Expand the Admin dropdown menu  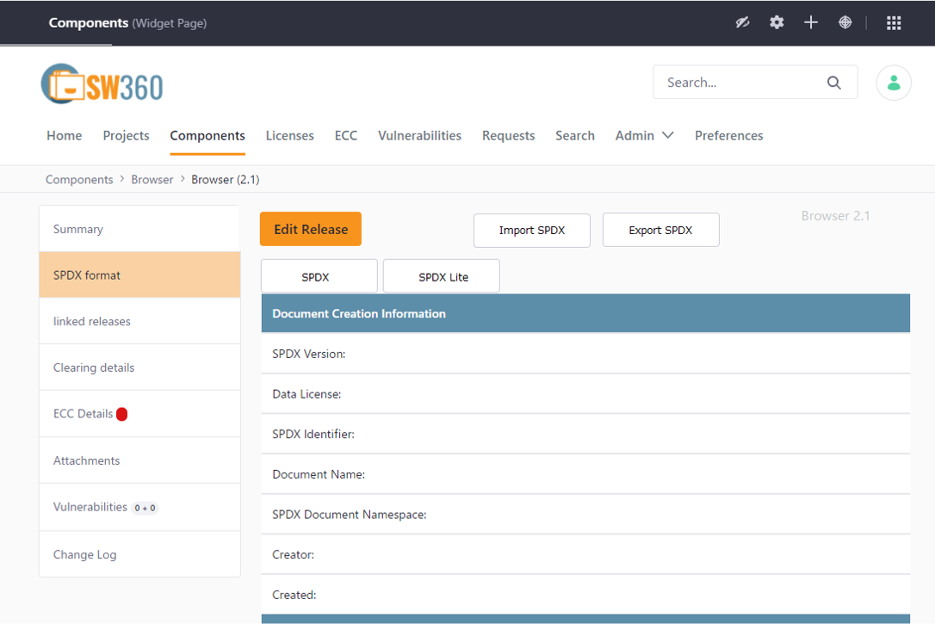[644, 135]
